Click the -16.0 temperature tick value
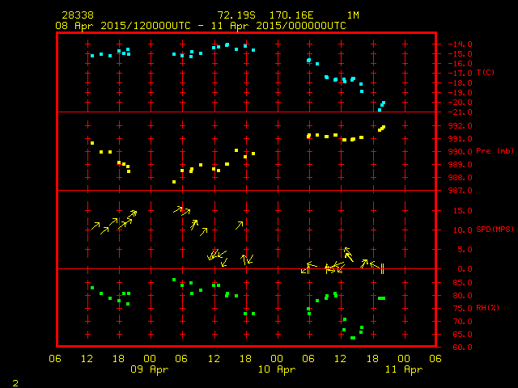Screen dimensions: 518x388 (x=460, y=64)
